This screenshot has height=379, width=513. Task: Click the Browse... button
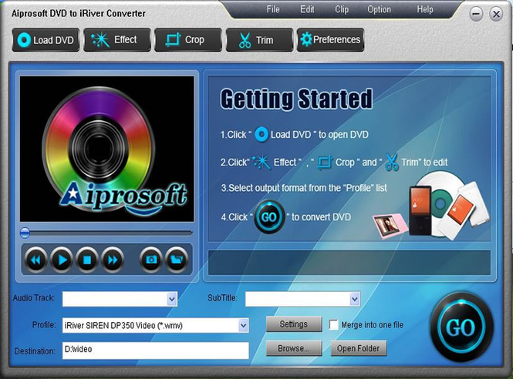[294, 348]
